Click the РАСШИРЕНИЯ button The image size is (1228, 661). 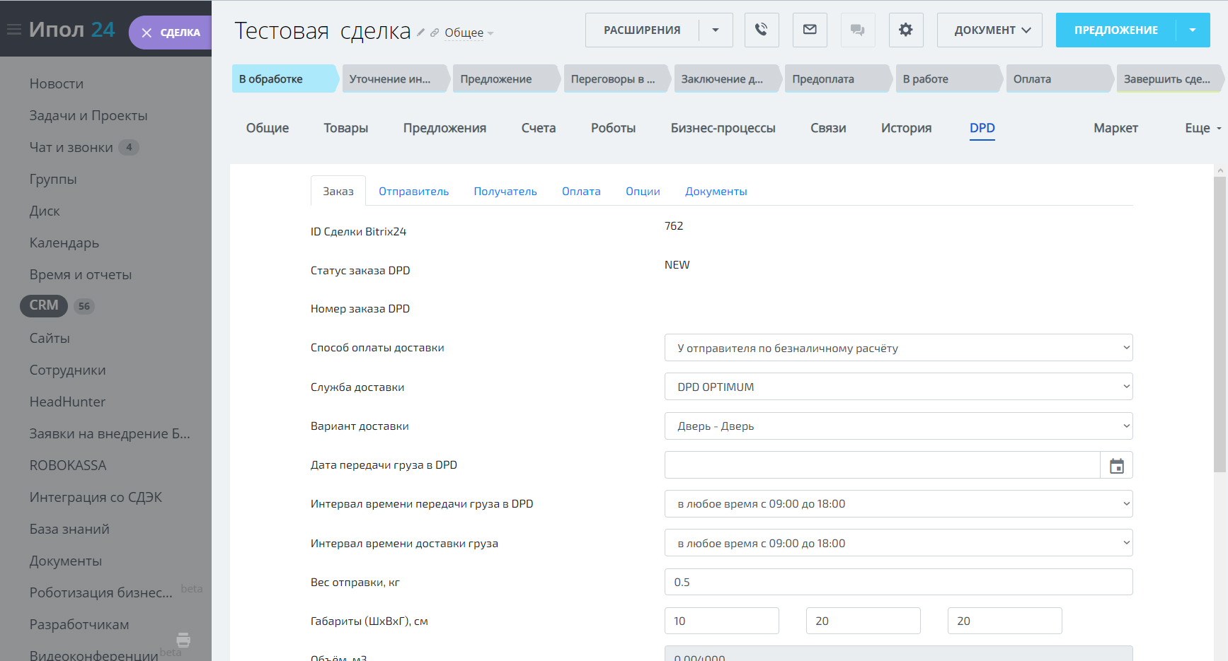click(x=642, y=30)
